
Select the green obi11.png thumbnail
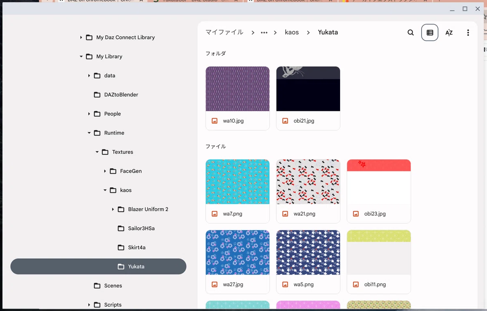click(379, 253)
